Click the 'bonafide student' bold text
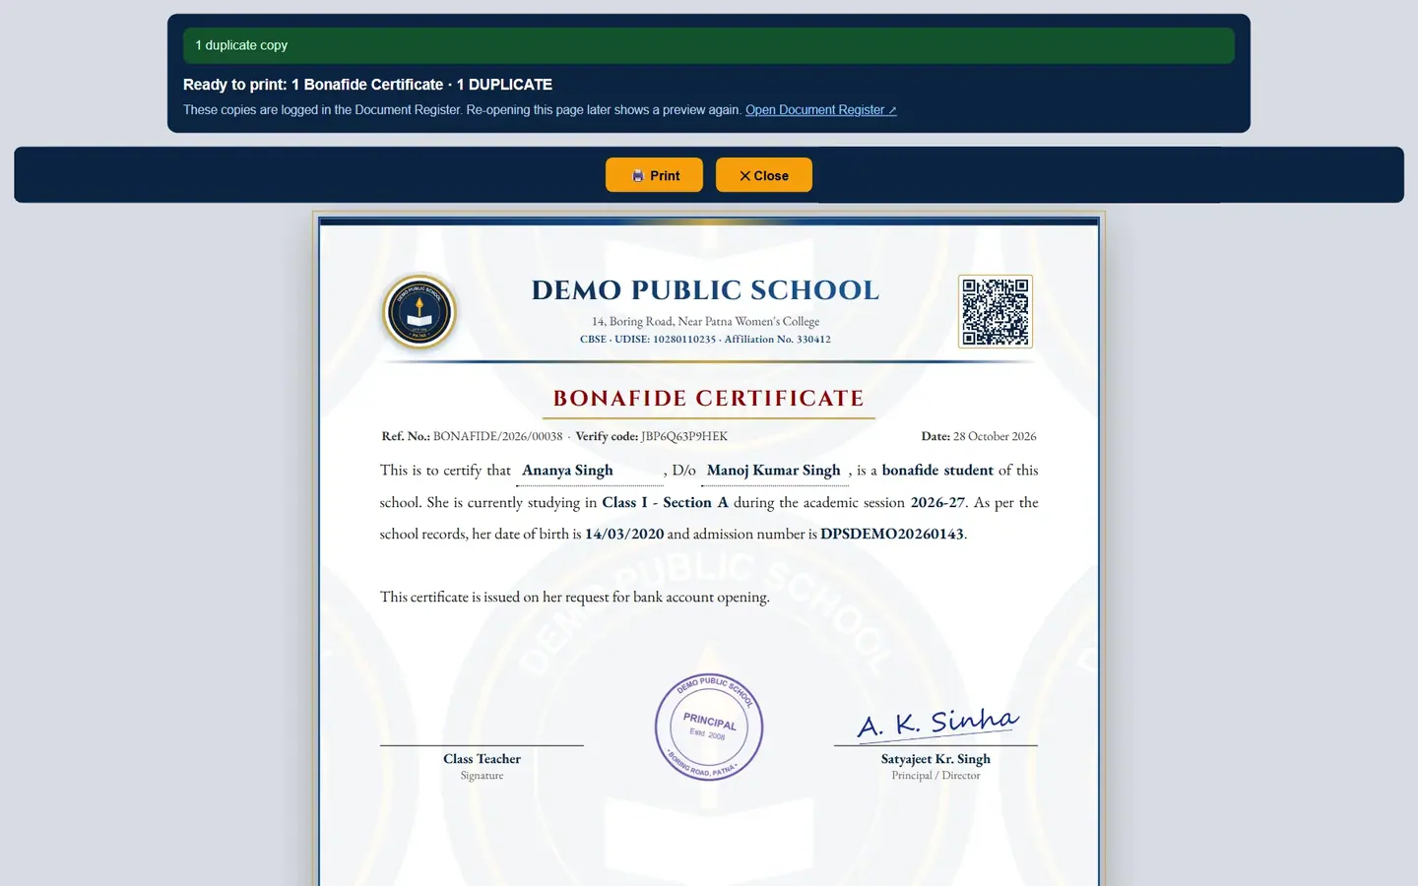This screenshot has width=1418, height=886. [x=937, y=471]
